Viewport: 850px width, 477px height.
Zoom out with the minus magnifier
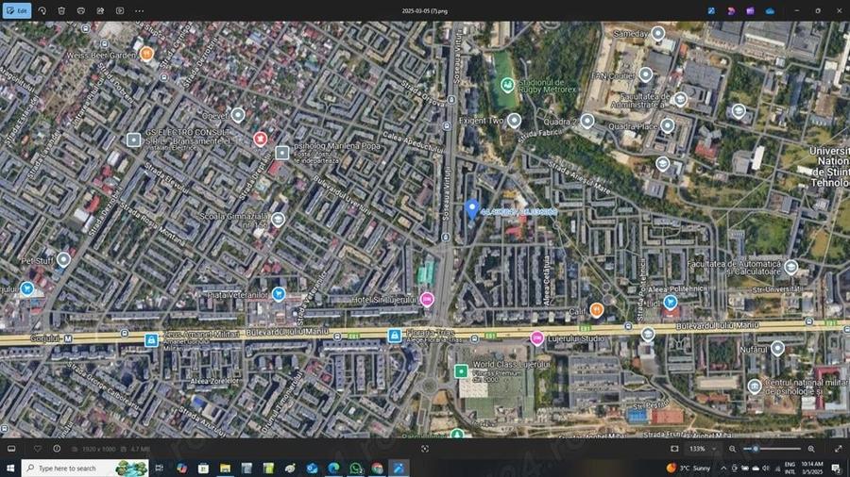[732, 449]
